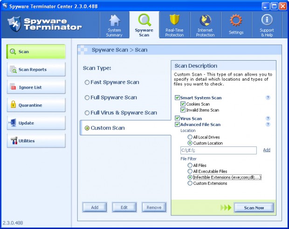Click the Add location link

tap(267, 150)
